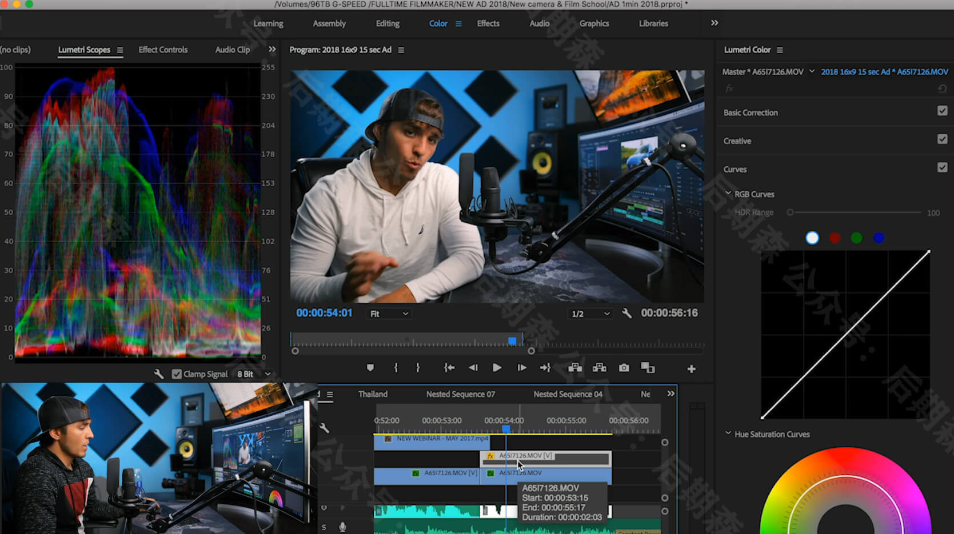Play the program monitor
Screen dimensions: 954x534
[x=497, y=368]
